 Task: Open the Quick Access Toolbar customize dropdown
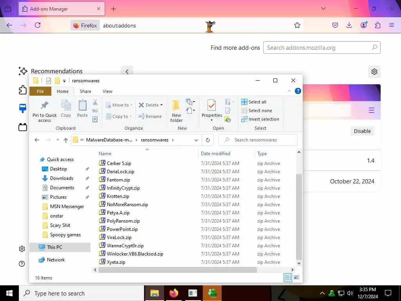(x=65, y=81)
